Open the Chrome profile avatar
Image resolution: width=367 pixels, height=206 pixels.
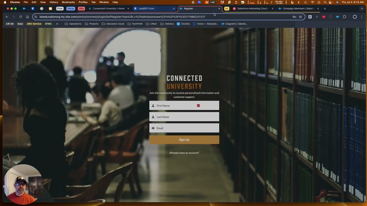point(355,17)
